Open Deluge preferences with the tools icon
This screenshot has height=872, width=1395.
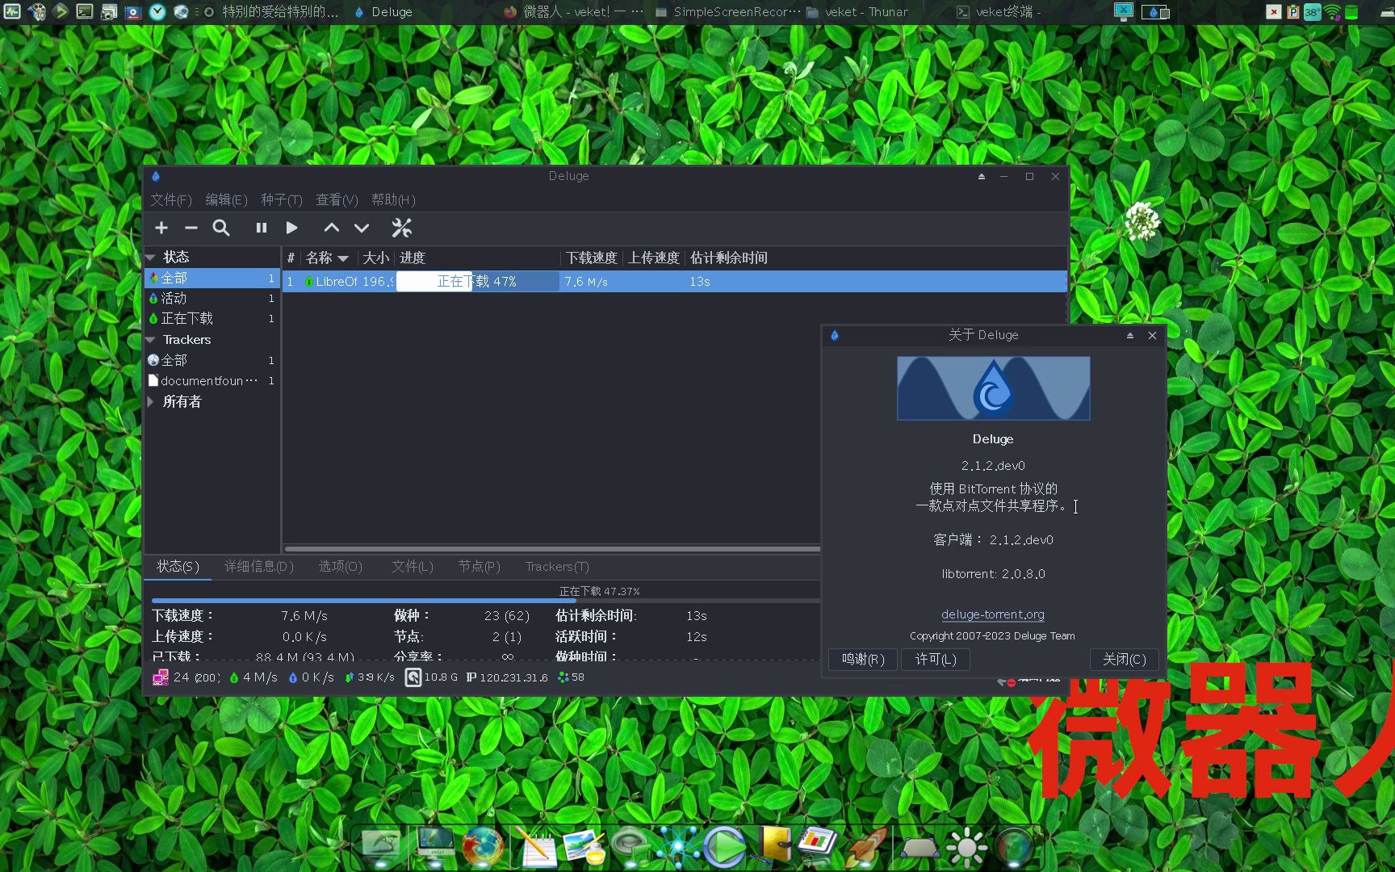(x=401, y=228)
